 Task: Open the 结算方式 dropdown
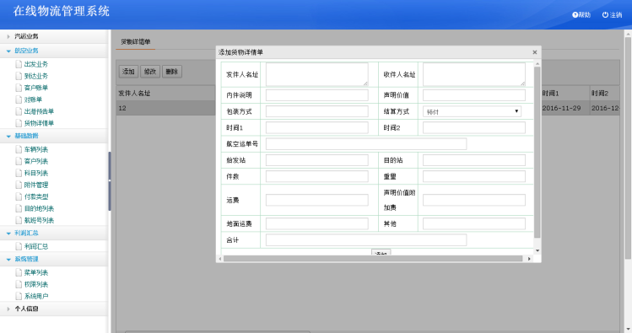(x=472, y=111)
